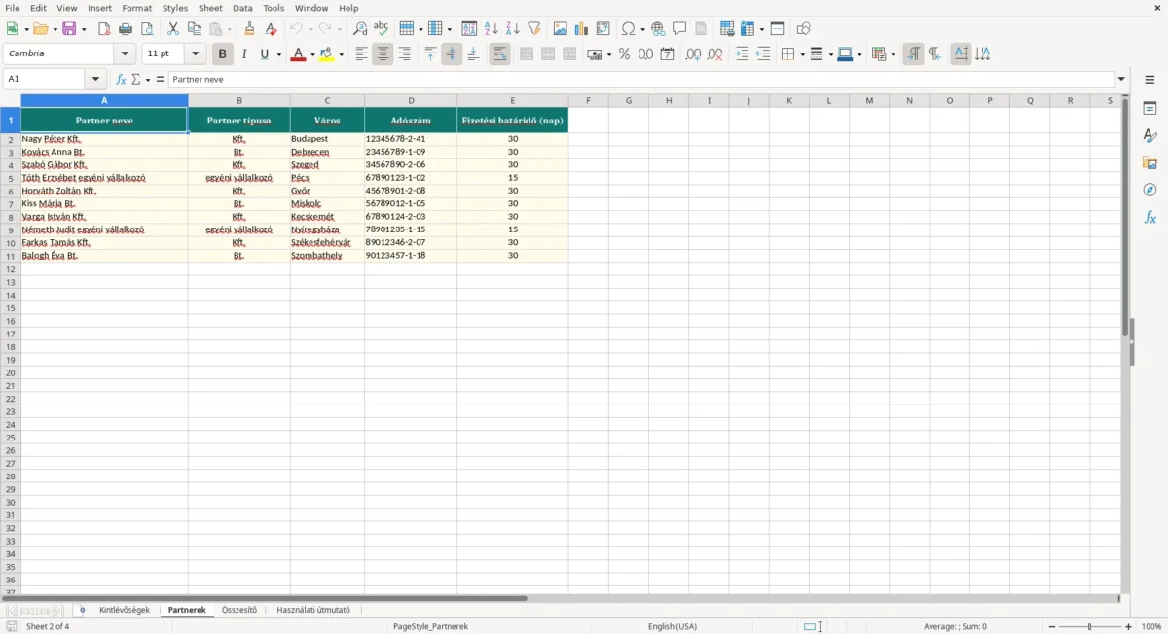Open the Format menu
The image size is (1168, 634).
click(137, 8)
